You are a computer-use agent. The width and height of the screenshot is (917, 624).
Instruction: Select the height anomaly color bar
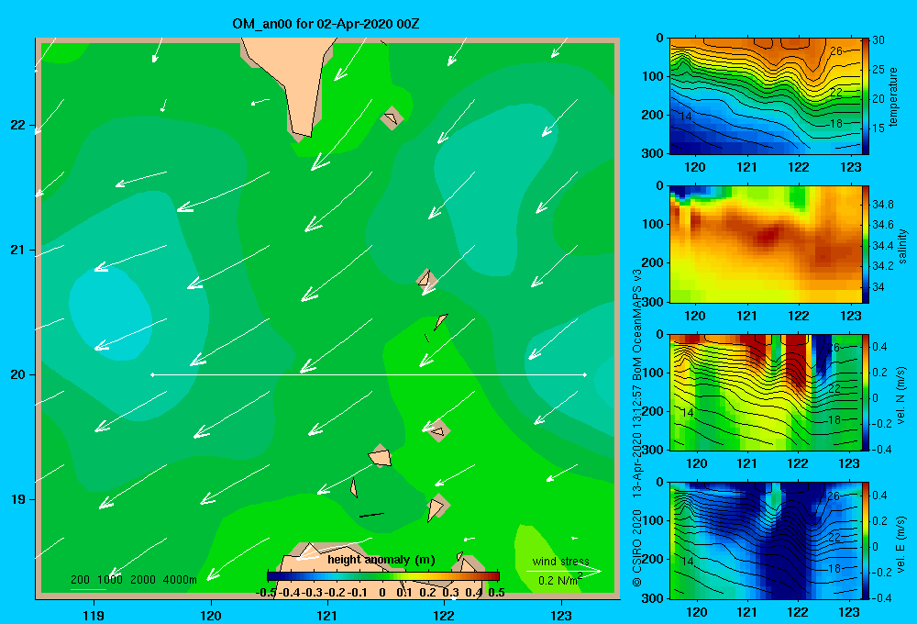click(383, 576)
